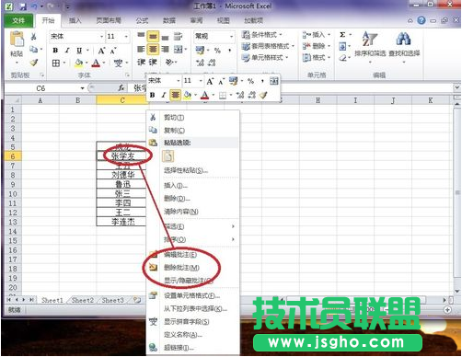
Task: Switch to the Formulas ribbon tab
Action: click(142, 20)
